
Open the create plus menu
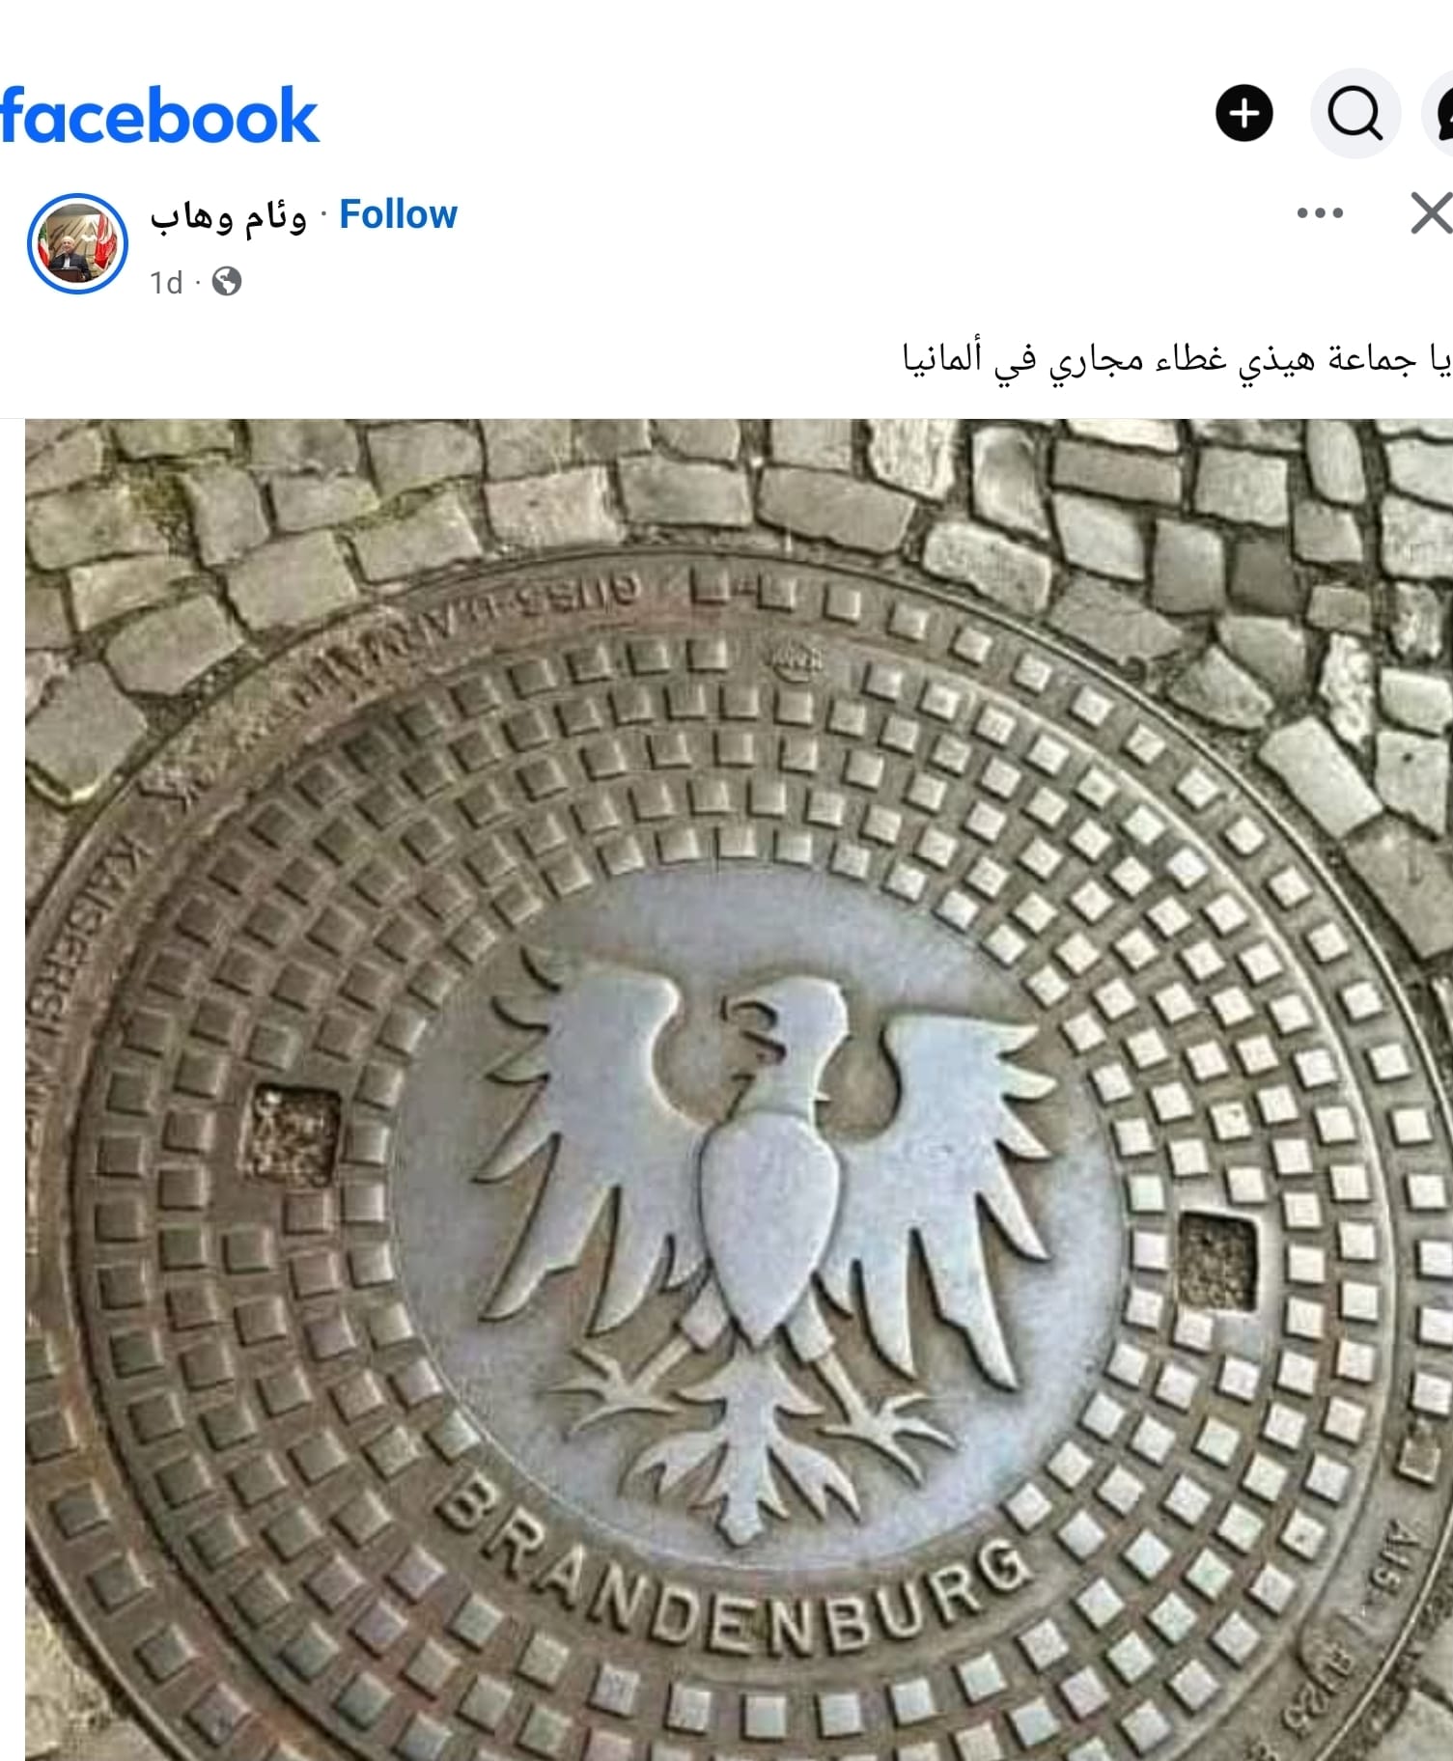point(1243,114)
